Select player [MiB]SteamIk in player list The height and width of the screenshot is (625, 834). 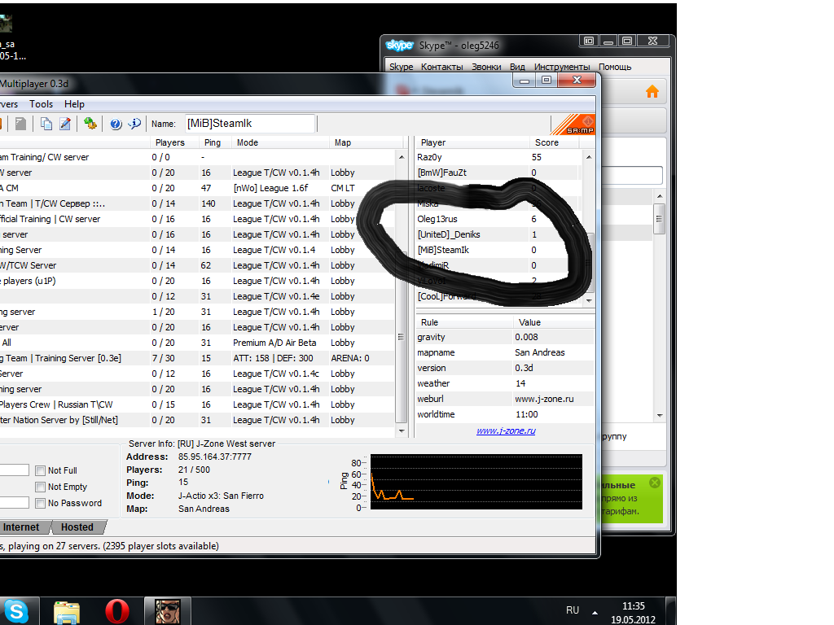tap(500, 250)
